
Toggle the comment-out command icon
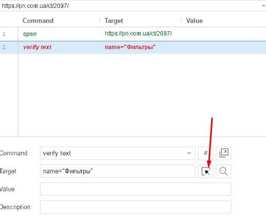[x=206, y=153]
